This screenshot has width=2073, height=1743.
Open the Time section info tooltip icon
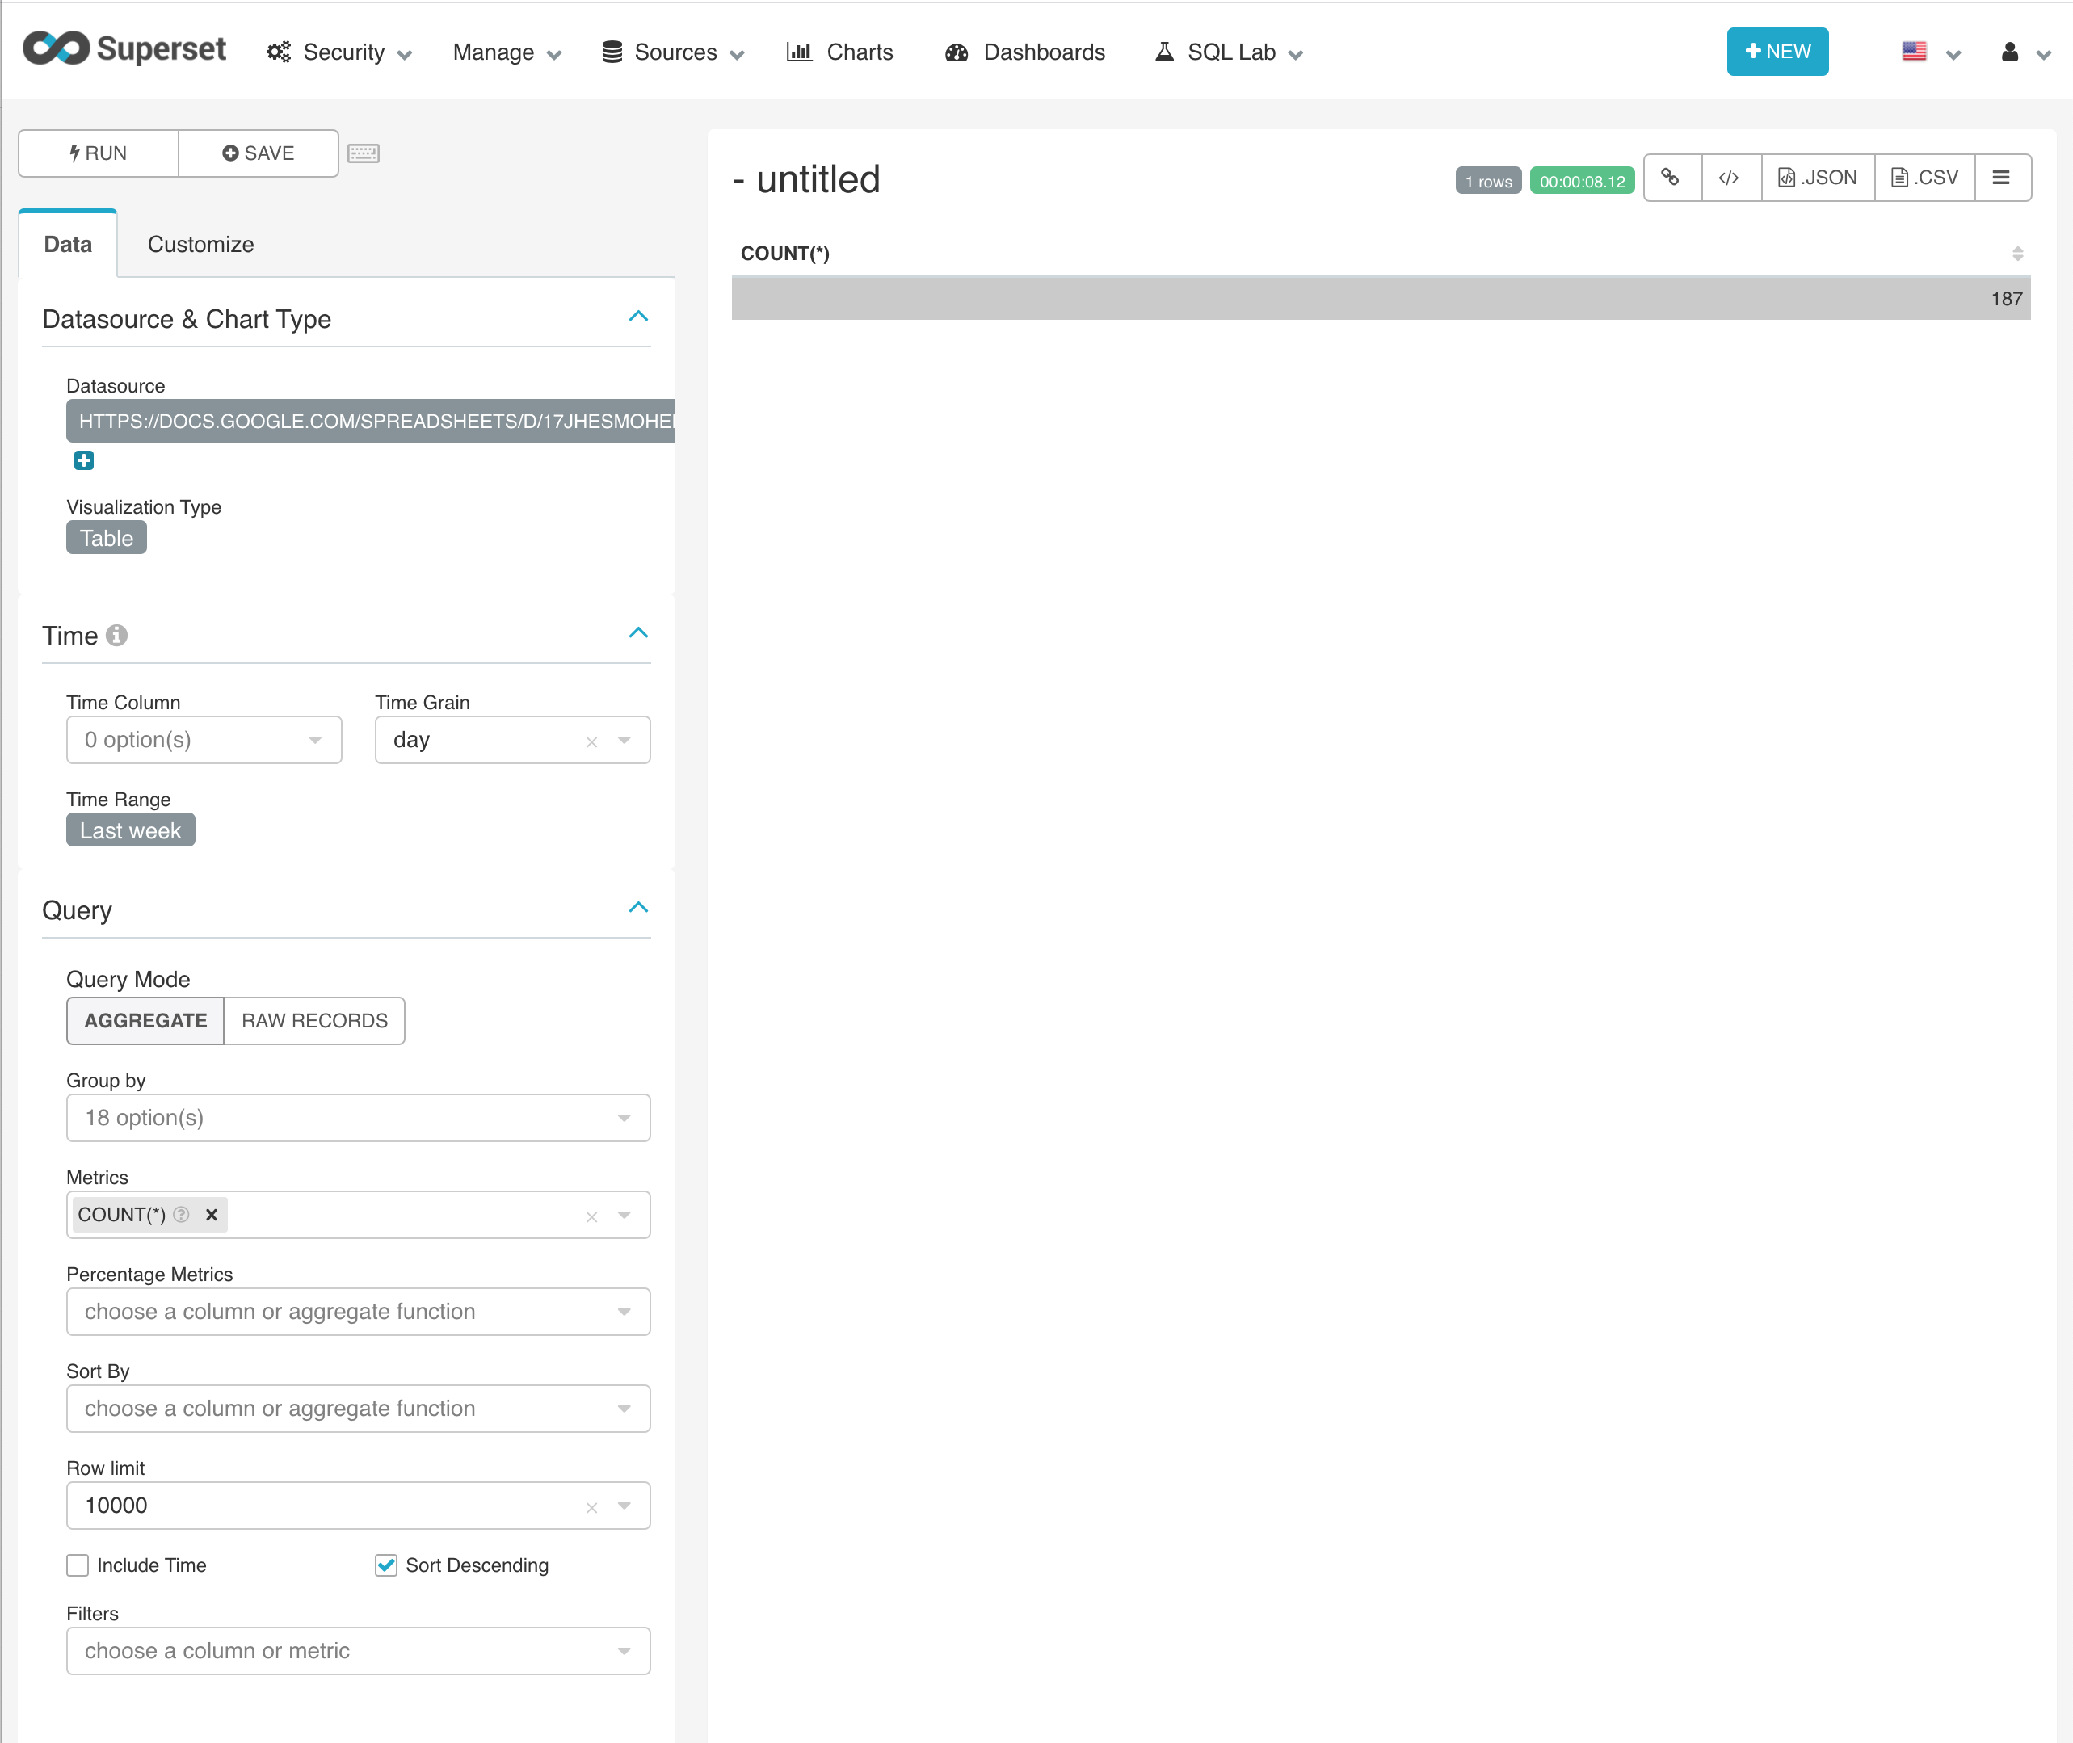coord(118,636)
